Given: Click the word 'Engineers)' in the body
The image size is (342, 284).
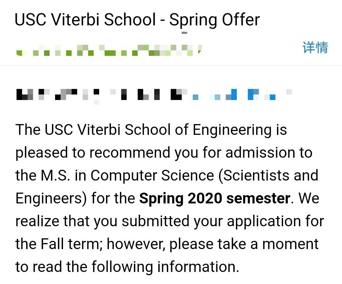Looking at the screenshot, I should click(51, 198).
